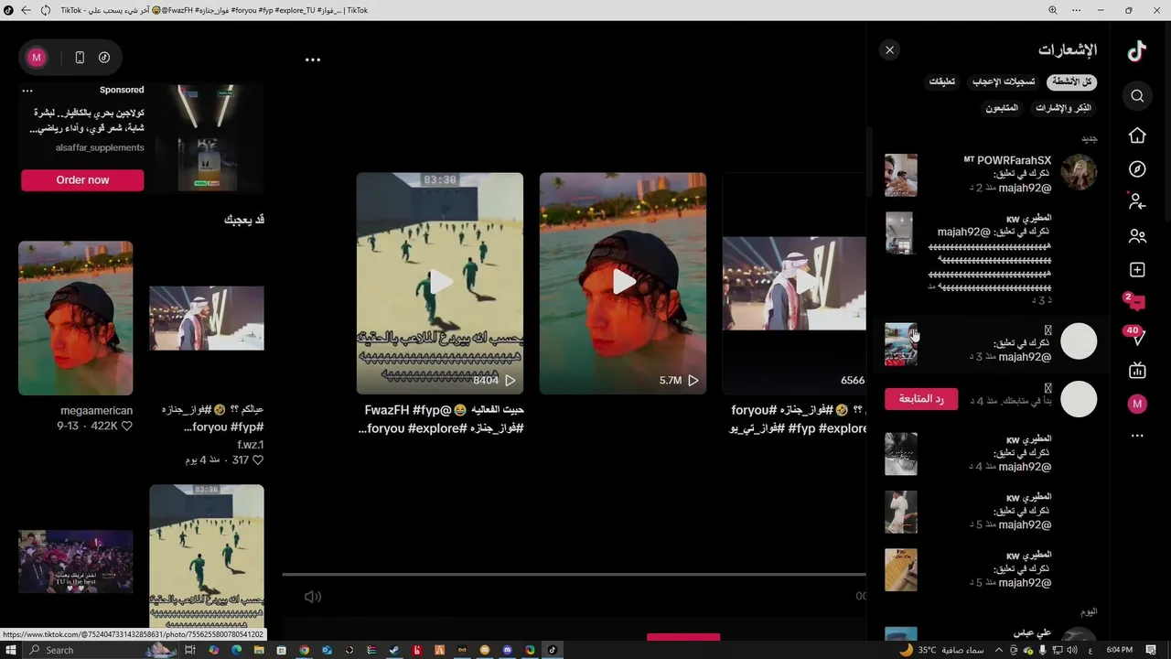Click the browser back arrow
The image size is (1171, 659).
click(x=25, y=10)
